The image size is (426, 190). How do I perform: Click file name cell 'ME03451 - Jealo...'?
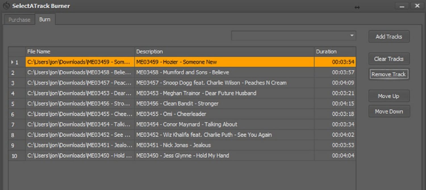pyautogui.click(x=80, y=145)
